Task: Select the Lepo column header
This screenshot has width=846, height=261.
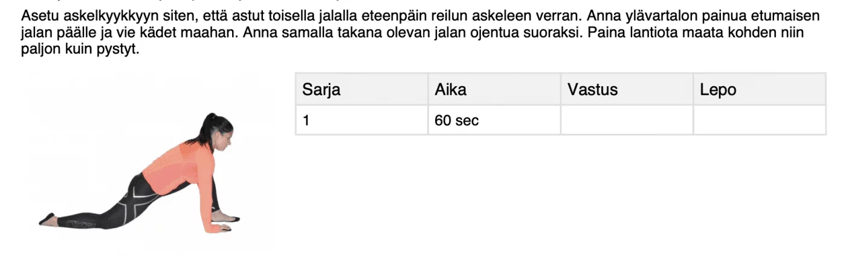Action: click(x=759, y=90)
